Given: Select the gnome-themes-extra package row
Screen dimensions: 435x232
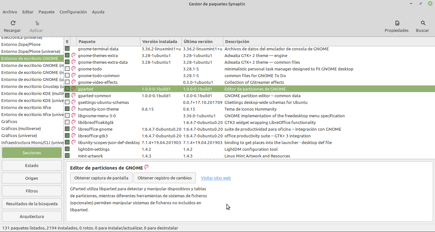Looking at the screenshot, I should click(x=249, y=55).
